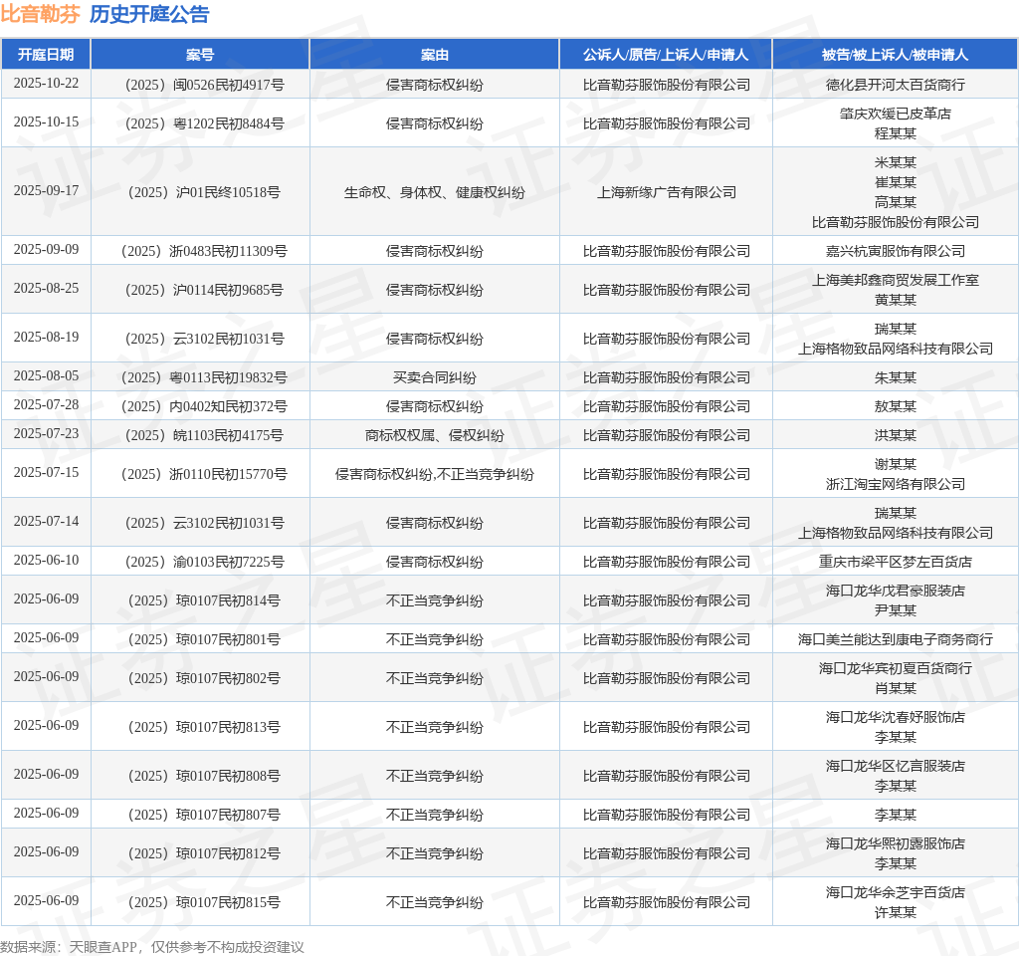This screenshot has width=1019, height=956.
Task: Open case (2025)粤1202民初8484号
Action: coord(204,123)
